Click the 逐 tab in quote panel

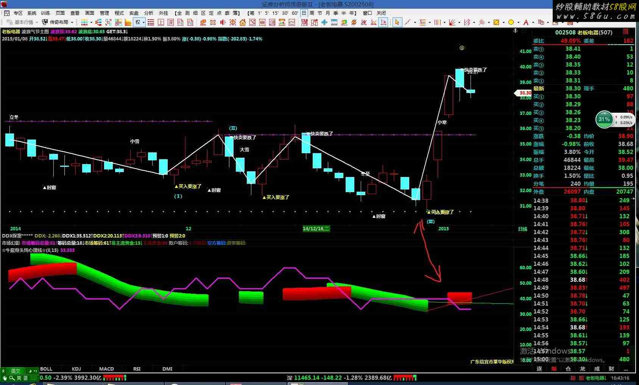tap(539, 369)
